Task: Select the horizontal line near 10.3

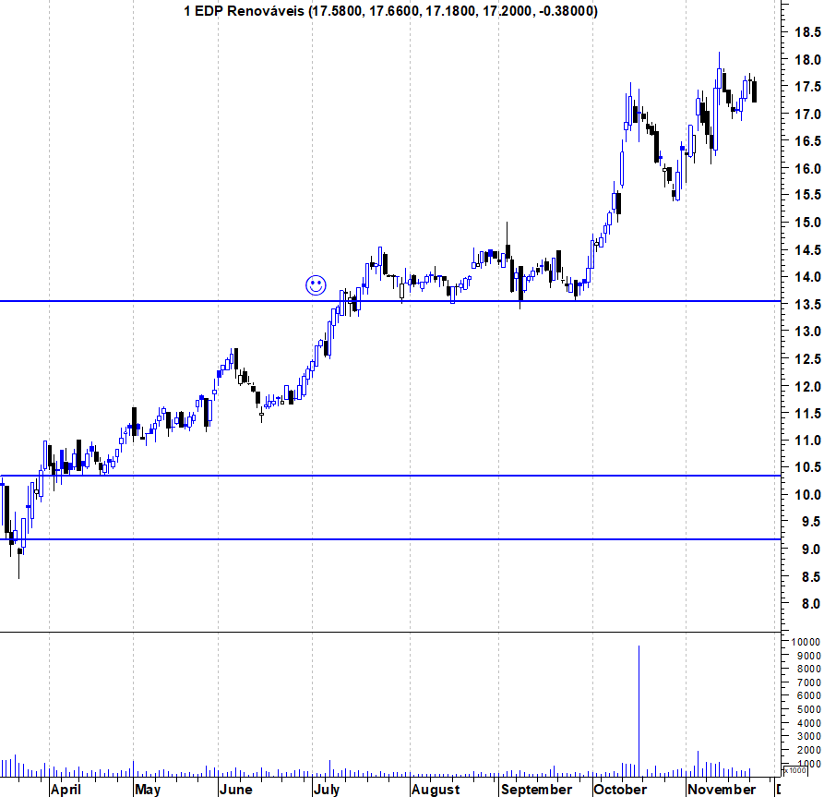Action: (x=390, y=476)
